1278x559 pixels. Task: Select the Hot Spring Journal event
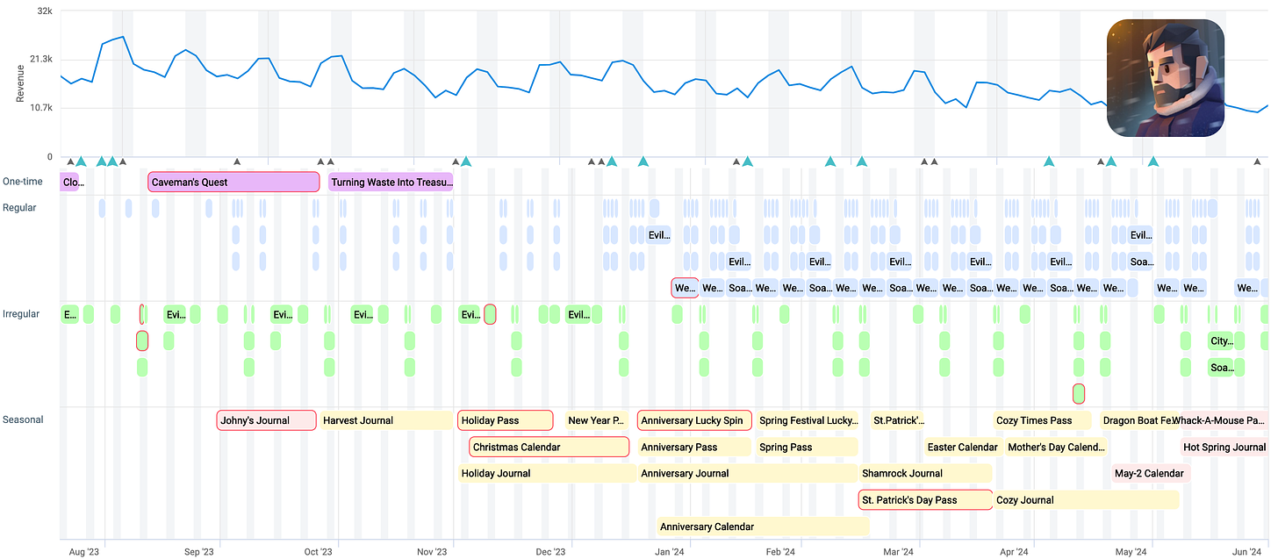(x=1224, y=447)
